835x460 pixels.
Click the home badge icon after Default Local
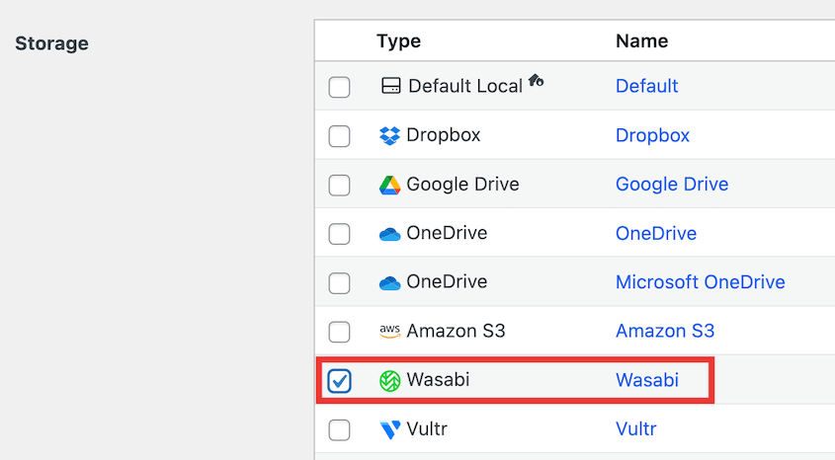click(x=536, y=81)
